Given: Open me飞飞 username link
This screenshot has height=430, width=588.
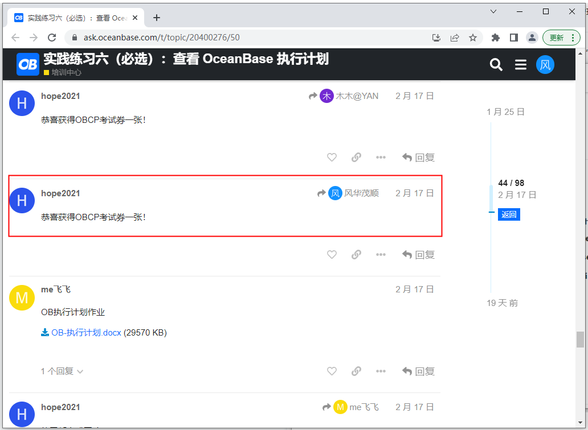Looking at the screenshot, I should (x=56, y=290).
